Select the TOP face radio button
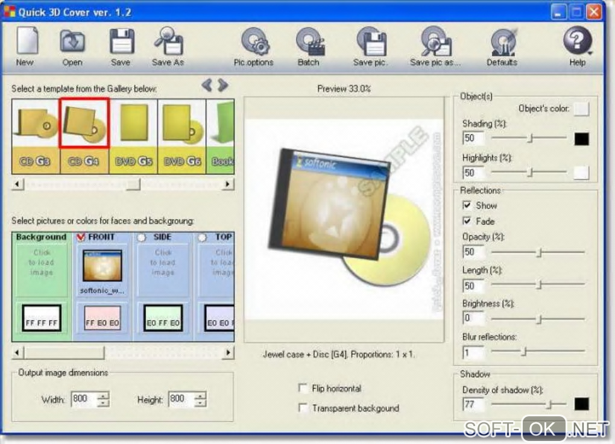The image size is (615, 444). pos(202,237)
